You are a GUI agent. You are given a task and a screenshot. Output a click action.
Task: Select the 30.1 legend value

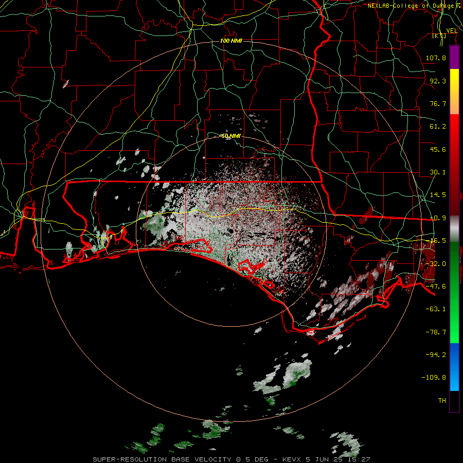point(438,172)
